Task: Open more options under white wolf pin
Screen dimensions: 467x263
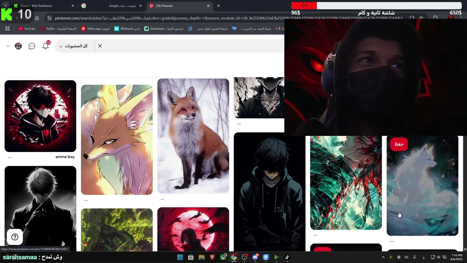Action: tap(391, 241)
